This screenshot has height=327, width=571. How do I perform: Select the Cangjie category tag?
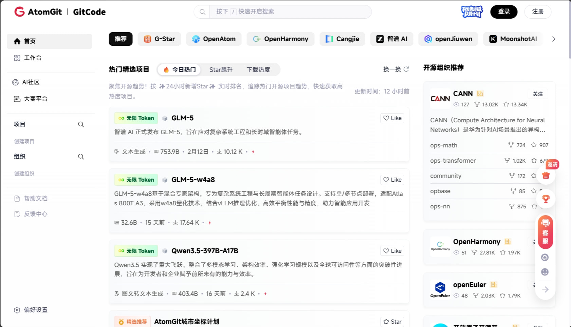coord(342,39)
